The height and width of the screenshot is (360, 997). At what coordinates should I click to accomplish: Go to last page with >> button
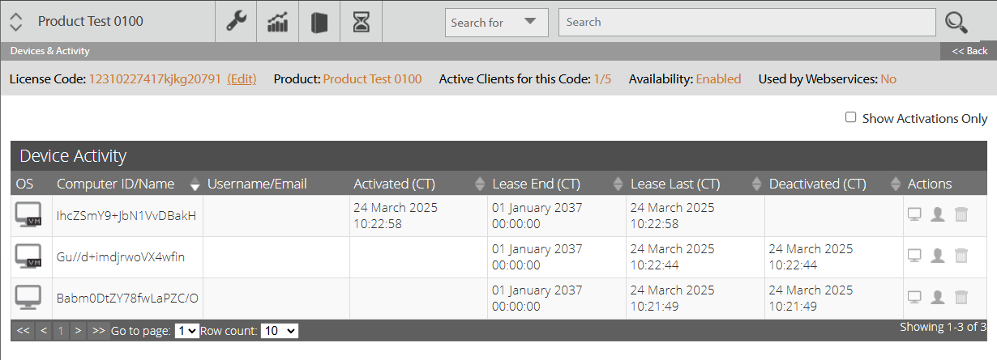98,330
